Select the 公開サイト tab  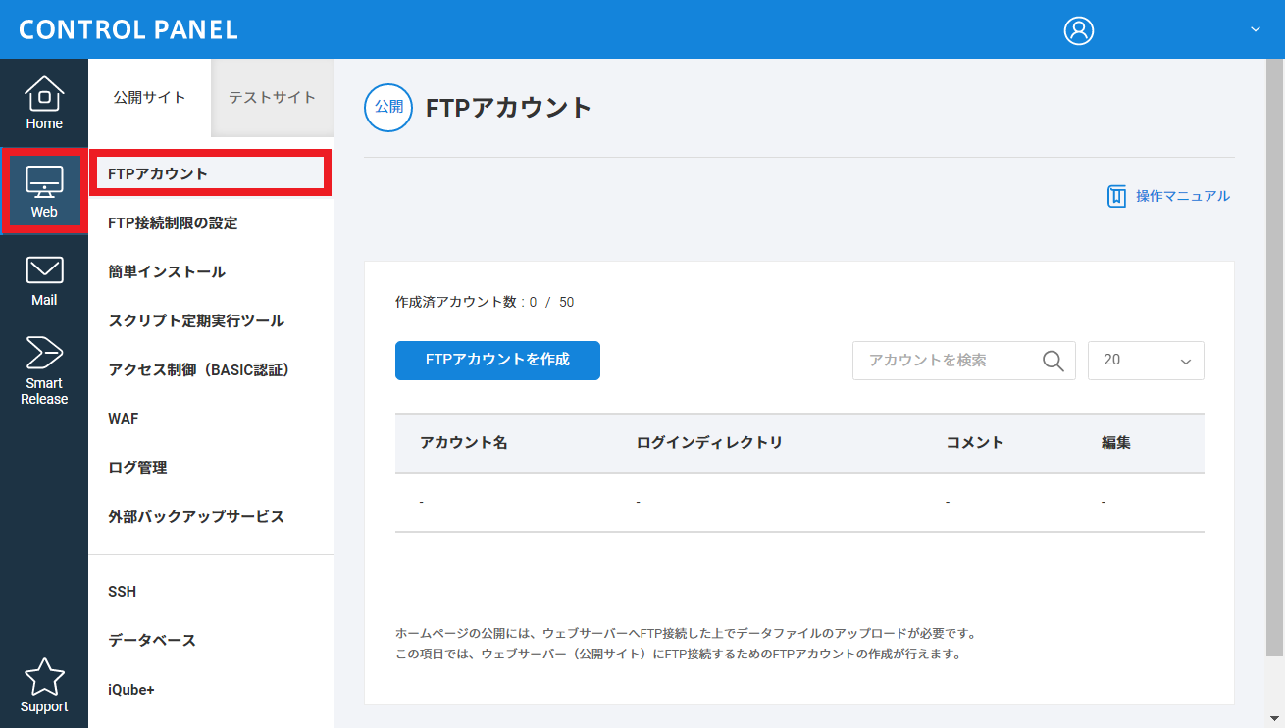pos(149,98)
